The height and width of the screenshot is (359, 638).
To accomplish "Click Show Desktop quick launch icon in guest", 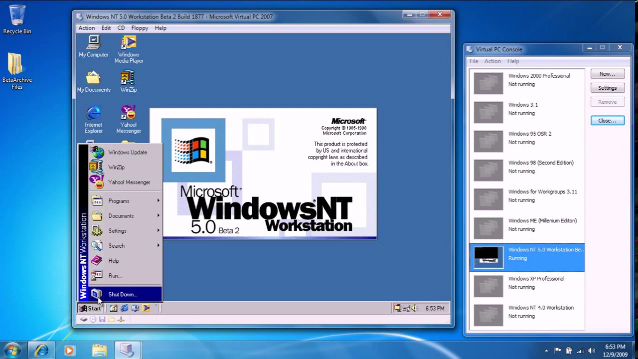I will click(x=114, y=308).
